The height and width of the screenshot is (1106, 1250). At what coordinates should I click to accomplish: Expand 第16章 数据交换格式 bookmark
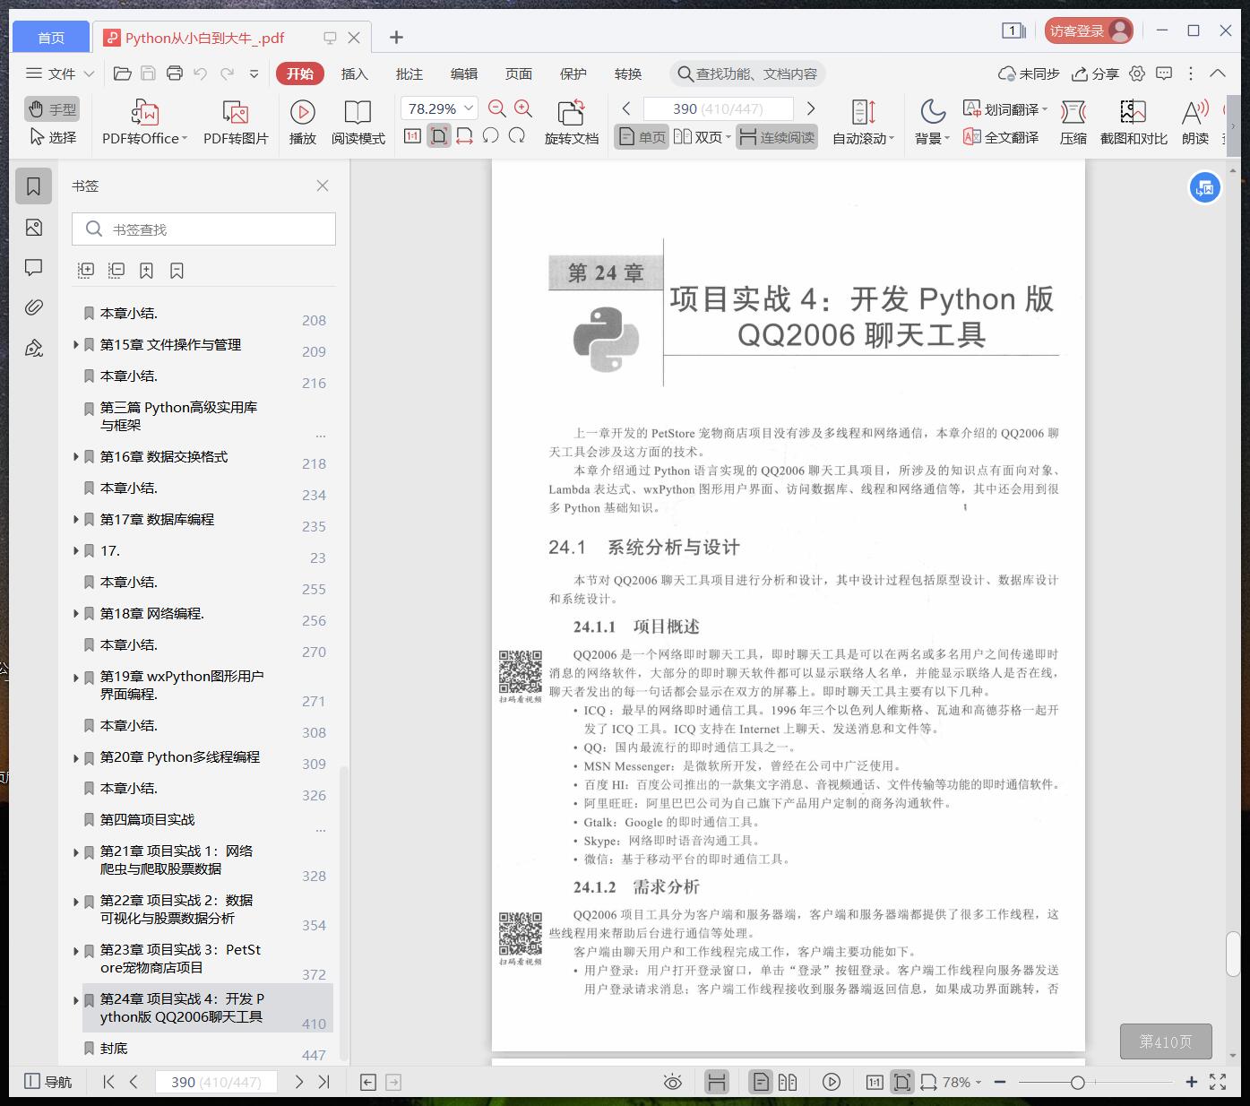(x=76, y=456)
